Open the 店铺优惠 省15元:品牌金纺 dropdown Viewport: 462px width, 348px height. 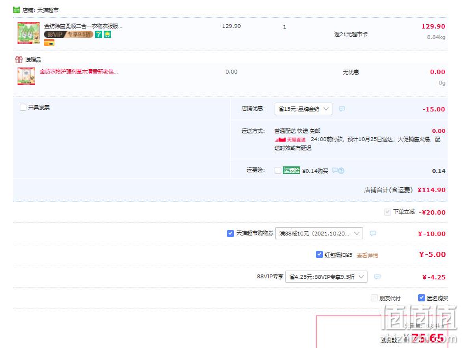pyautogui.click(x=303, y=109)
